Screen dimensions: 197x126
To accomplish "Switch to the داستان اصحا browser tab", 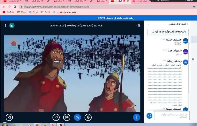I will click(x=141, y=1).
